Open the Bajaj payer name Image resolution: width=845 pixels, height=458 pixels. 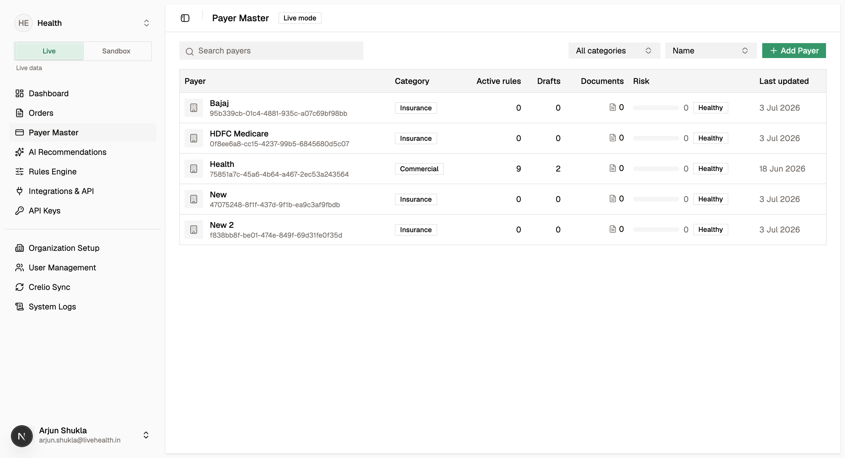[x=219, y=103]
